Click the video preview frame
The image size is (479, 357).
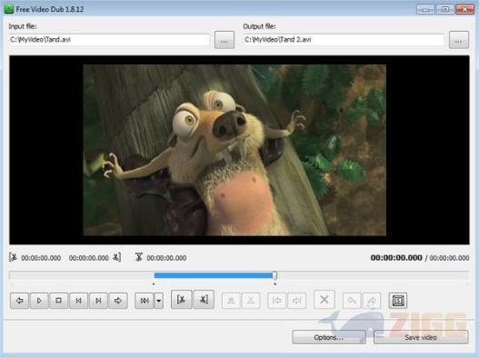point(235,150)
